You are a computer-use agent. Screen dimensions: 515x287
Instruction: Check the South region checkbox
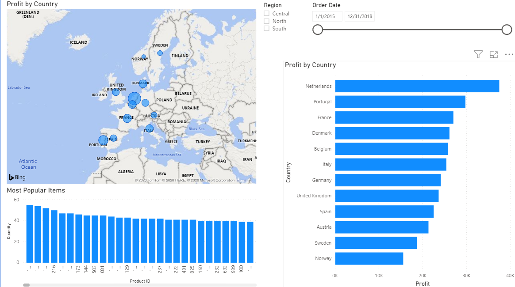tap(267, 29)
